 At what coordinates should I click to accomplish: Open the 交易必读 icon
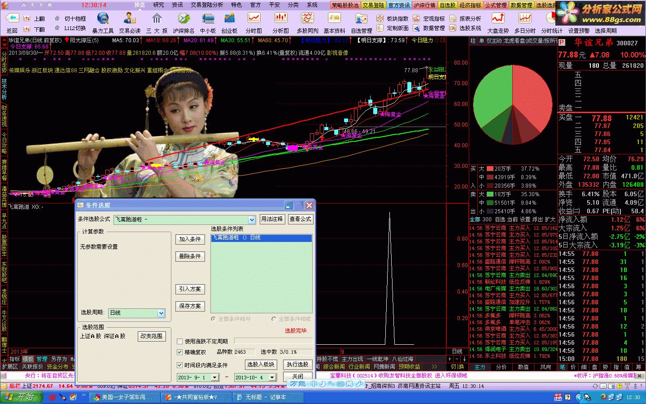click(x=130, y=18)
